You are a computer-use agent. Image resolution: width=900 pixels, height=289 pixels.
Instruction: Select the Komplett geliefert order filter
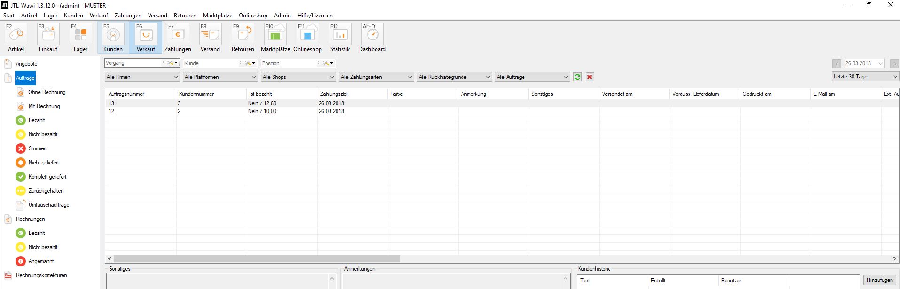[47, 177]
